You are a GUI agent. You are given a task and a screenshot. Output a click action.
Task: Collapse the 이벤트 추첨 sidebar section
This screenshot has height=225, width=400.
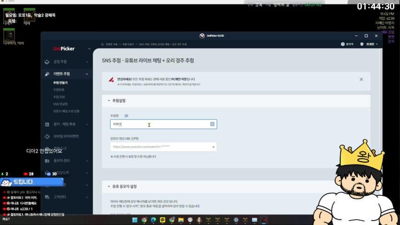87,74
